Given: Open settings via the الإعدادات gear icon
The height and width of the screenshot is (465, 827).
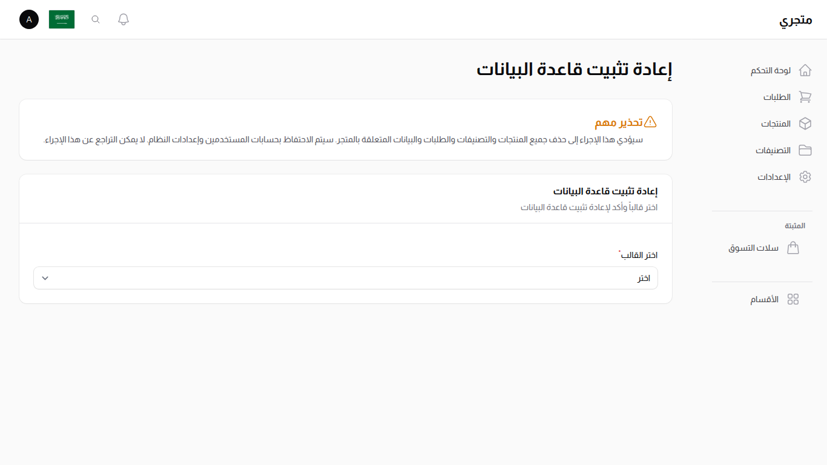Looking at the screenshot, I should (805, 176).
